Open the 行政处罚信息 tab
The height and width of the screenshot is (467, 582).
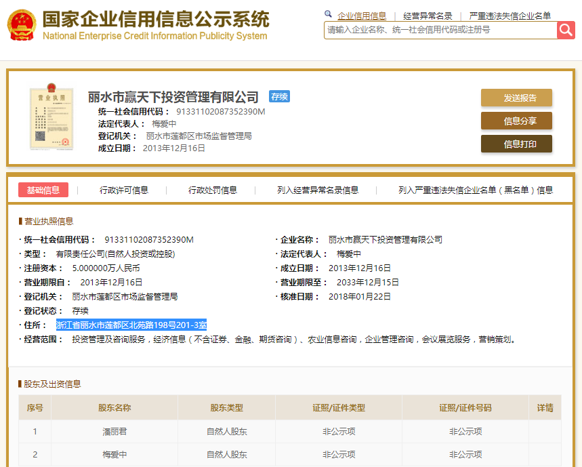[213, 190]
